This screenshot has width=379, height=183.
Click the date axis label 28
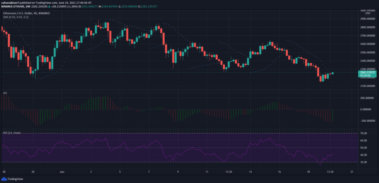click(4, 172)
